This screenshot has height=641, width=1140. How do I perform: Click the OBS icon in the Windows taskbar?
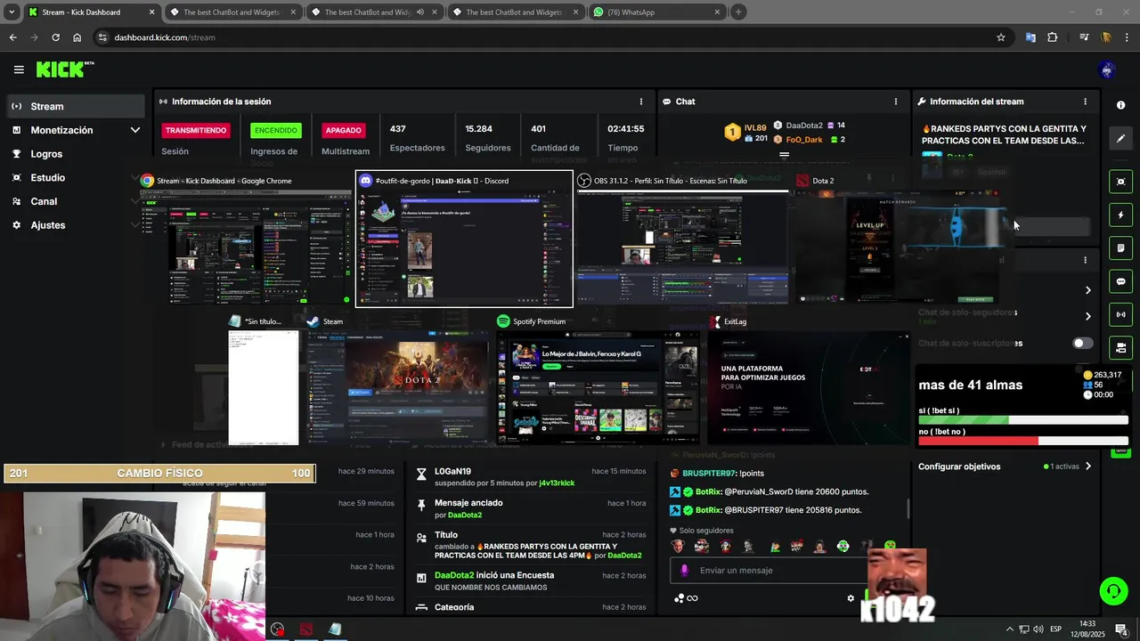(x=278, y=629)
